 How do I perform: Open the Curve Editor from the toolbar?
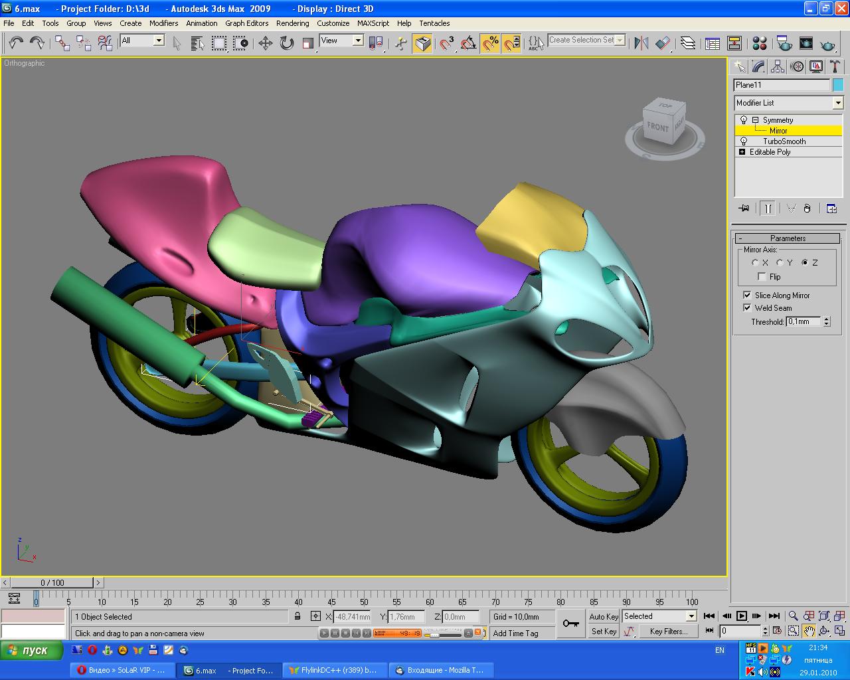pyautogui.click(x=713, y=44)
